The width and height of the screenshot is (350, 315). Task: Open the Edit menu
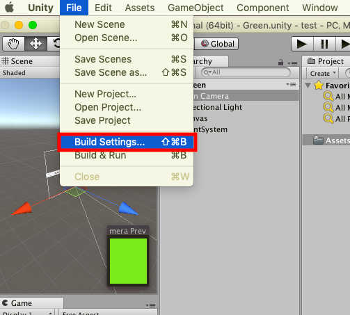pyautogui.click(x=103, y=8)
